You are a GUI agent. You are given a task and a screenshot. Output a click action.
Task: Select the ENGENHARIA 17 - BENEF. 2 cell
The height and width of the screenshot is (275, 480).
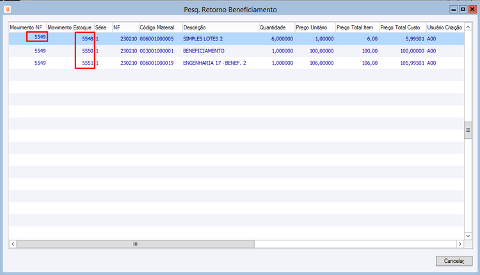[x=214, y=63]
